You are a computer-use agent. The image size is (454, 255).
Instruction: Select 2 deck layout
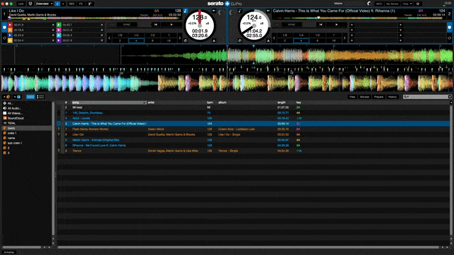[x=57, y=4]
